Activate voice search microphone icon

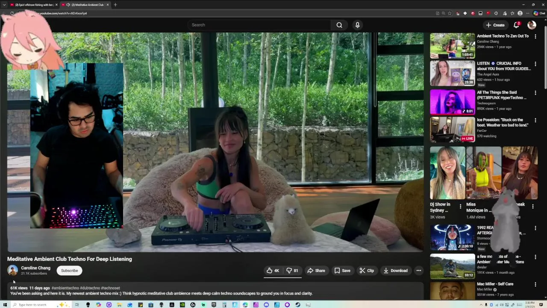pyautogui.click(x=358, y=25)
